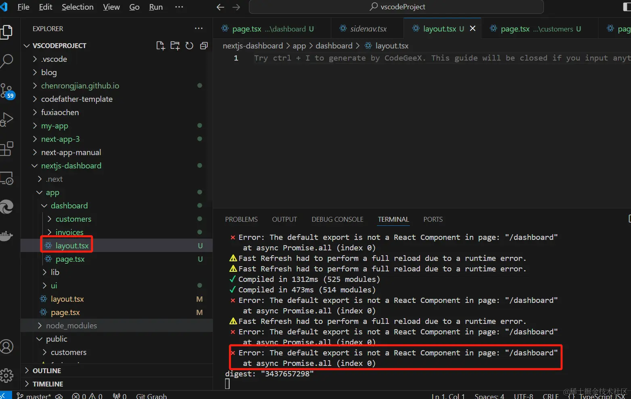Open Microsoft Edge tools icon in activity bar
This screenshot has height=399, width=631.
(x=6, y=207)
